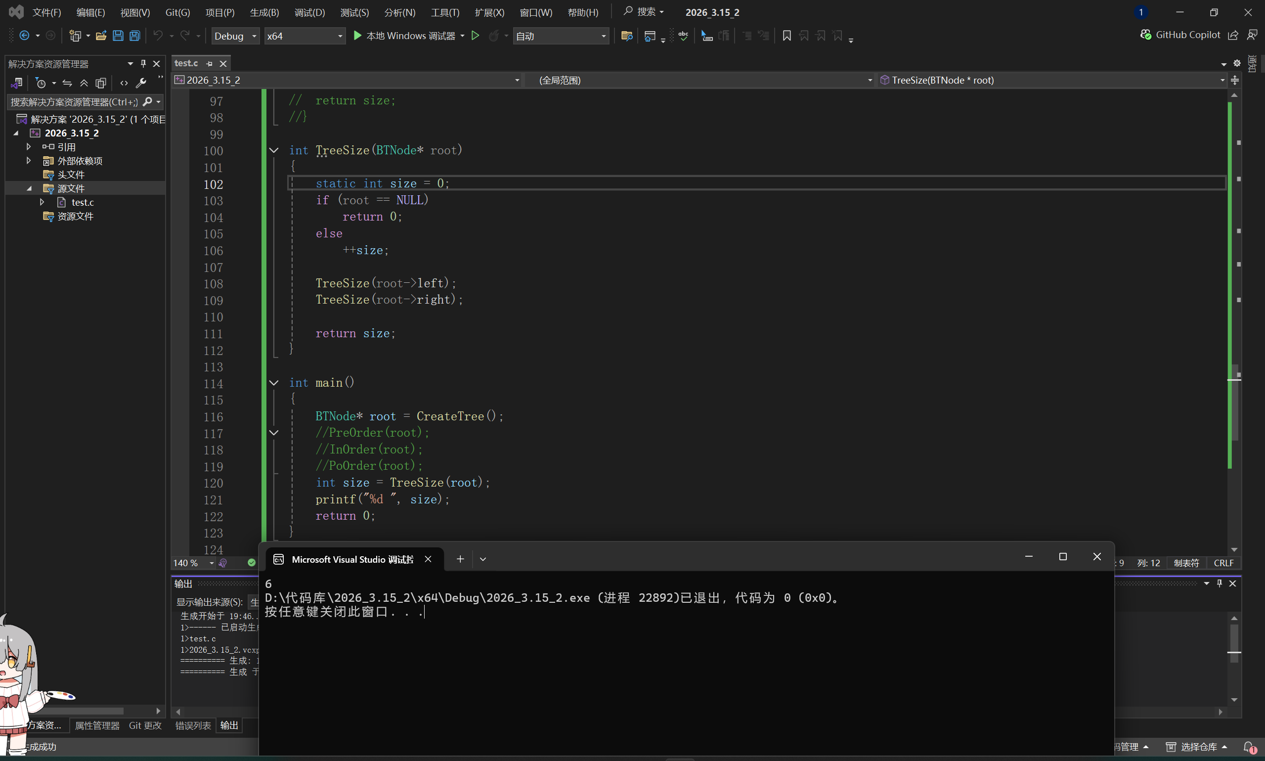This screenshot has width=1265, height=761.
Task: Open the Properties wrench icon in Solution Explorer
Action: click(141, 83)
